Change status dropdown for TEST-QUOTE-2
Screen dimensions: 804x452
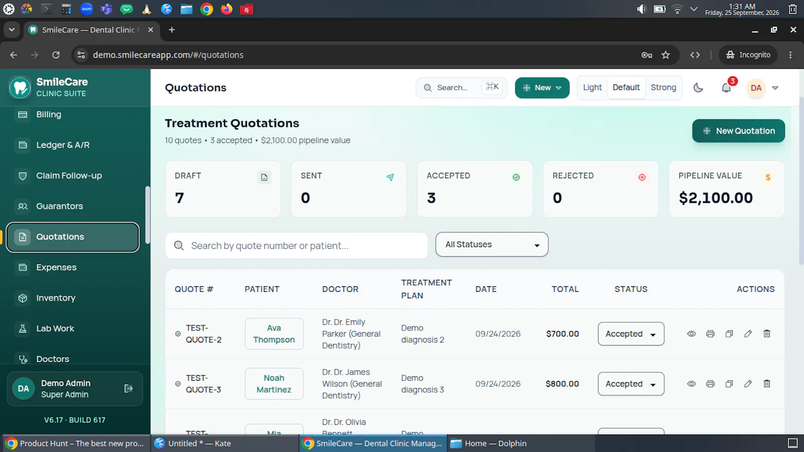point(631,334)
